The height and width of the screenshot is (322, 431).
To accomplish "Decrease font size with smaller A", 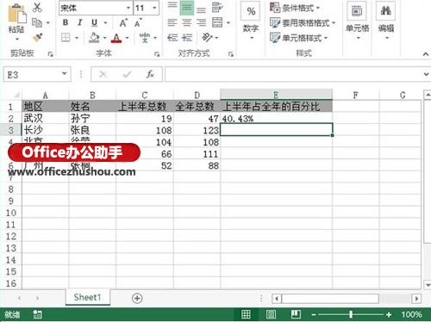I will (138, 22).
